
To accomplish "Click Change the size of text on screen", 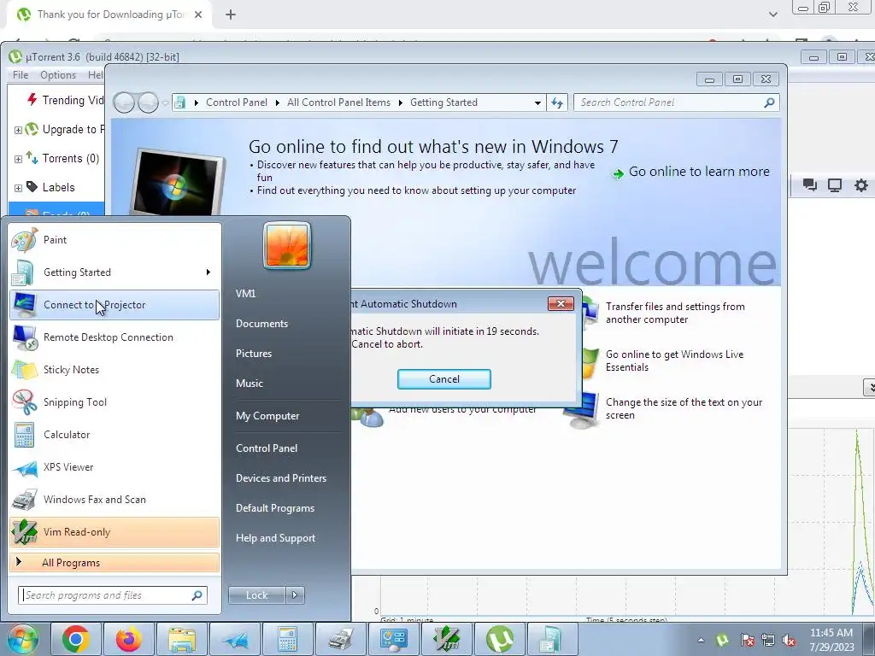I will (684, 409).
